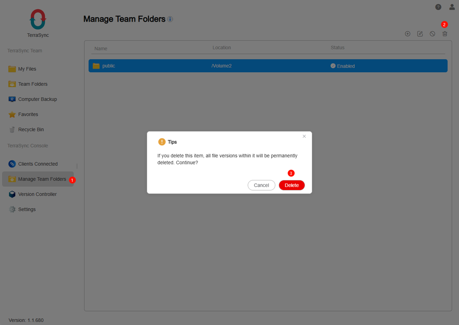The height and width of the screenshot is (325, 459).
Task: Cancel the delete dialog
Action: [x=261, y=185]
